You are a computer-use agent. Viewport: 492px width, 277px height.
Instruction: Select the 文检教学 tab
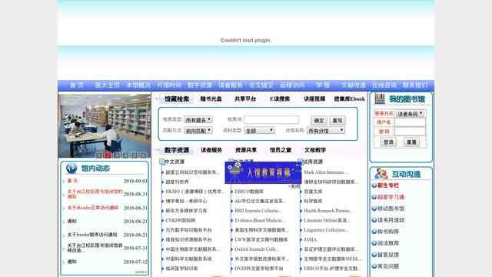pyautogui.click(x=315, y=150)
